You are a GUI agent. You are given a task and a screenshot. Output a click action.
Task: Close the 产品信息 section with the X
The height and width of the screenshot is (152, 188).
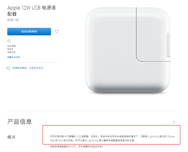pos(174,122)
